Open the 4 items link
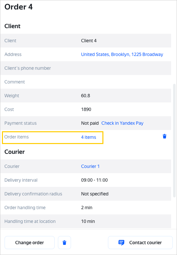The width and height of the screenshot is (177, 255). coord(89,137)
